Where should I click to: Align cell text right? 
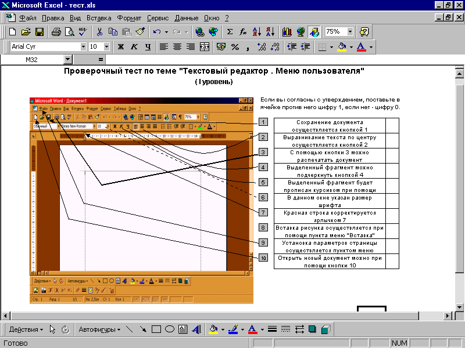[191, 47]
